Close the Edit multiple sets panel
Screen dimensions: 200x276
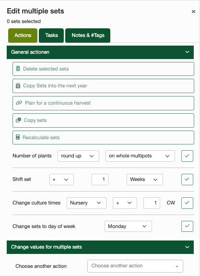[193, 12]
